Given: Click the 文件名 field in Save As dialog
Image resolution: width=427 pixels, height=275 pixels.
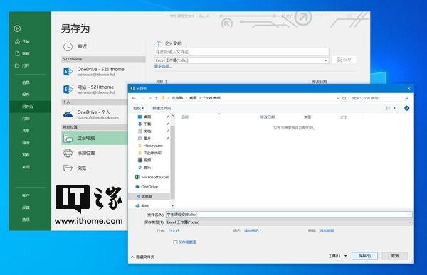Looking at the screenshot, I should click(x=289, y=215).
